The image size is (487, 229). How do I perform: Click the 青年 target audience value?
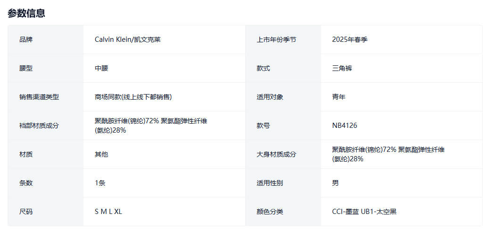point(338,97)
